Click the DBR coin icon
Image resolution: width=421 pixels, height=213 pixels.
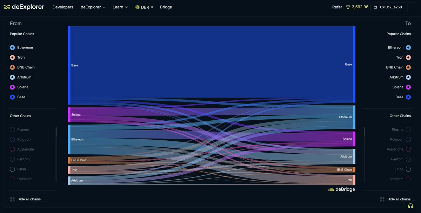pyautogui.click(x=137, y=7)
